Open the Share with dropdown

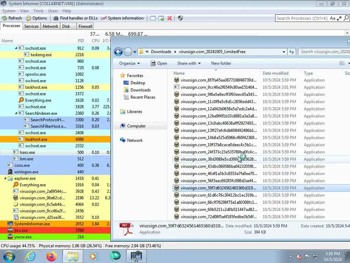click(x=189, y=63)
